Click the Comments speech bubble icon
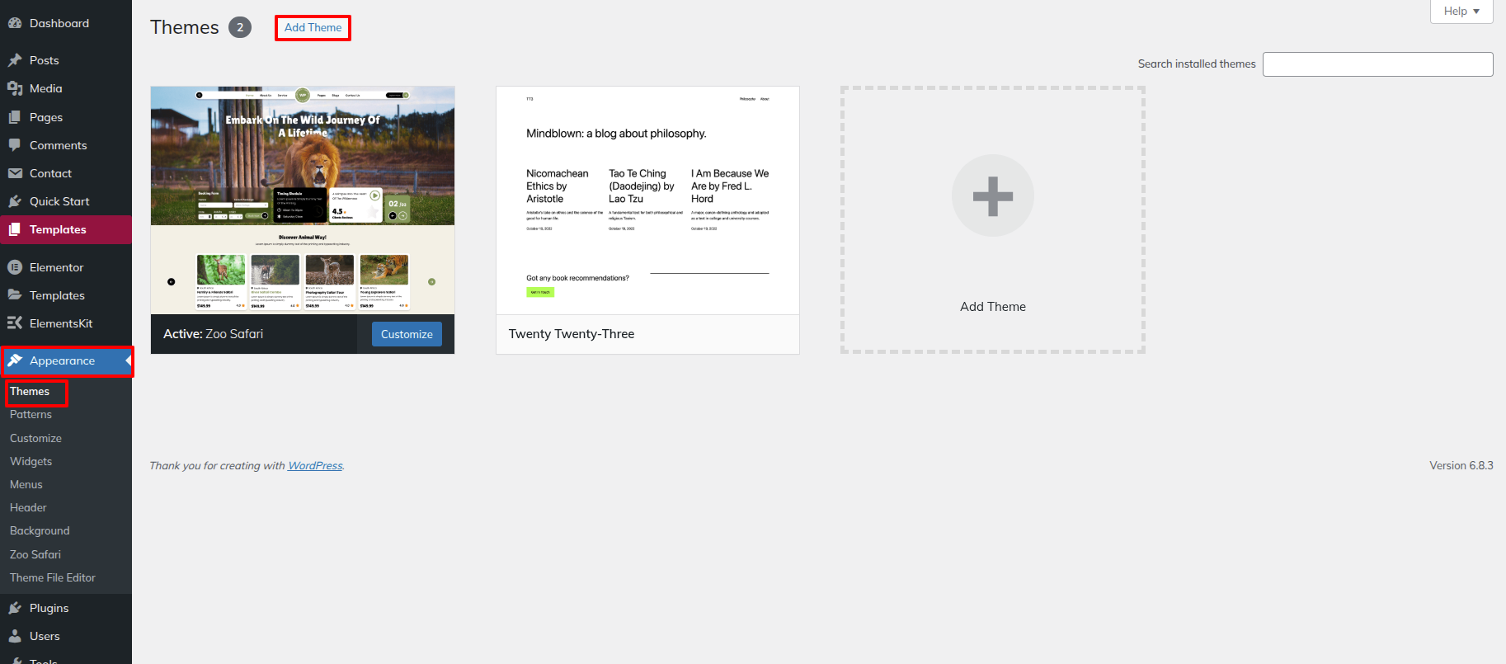Image resolution: width=1506 pixels, height=664 pixels. (15, 145)
